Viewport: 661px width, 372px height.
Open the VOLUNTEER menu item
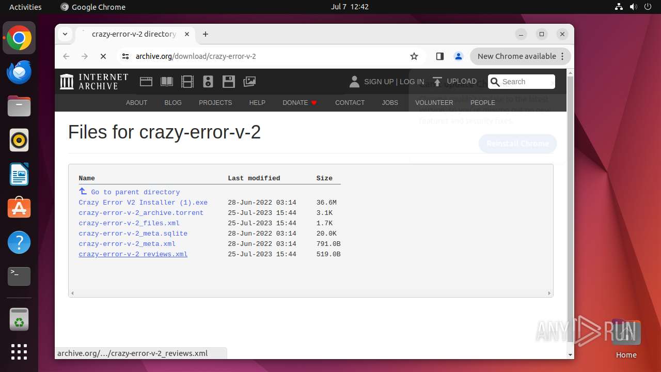pyautogui.click(x=434, y=103)
